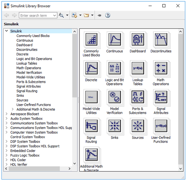Click the forward navigation arrow
The image size is (186, 181).
tap(14, 15)
